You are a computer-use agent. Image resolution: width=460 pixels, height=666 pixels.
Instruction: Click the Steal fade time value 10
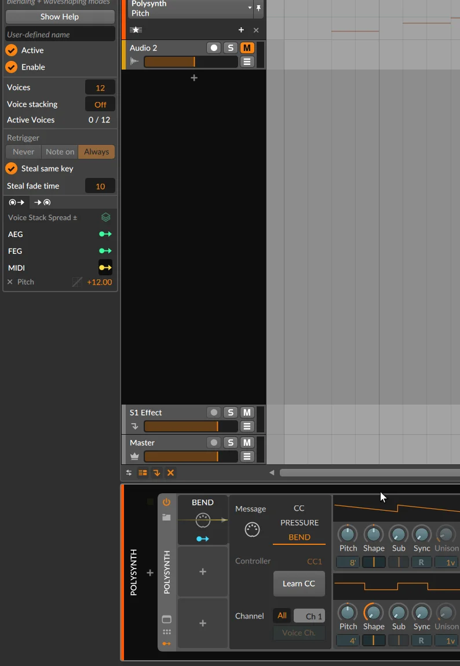[100, 186]
